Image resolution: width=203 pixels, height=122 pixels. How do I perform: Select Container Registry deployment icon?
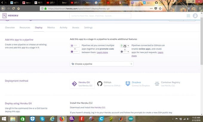click(x=157, y=84)
